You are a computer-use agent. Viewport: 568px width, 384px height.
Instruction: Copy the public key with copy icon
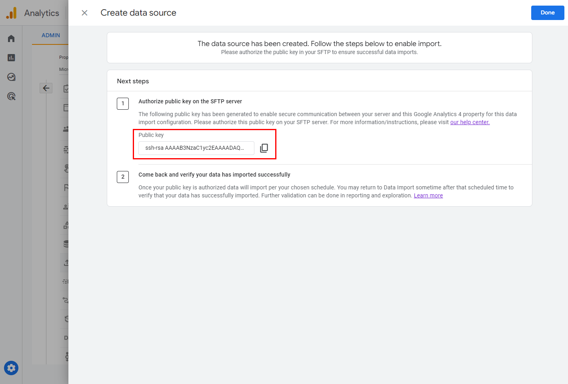point(264,148)
